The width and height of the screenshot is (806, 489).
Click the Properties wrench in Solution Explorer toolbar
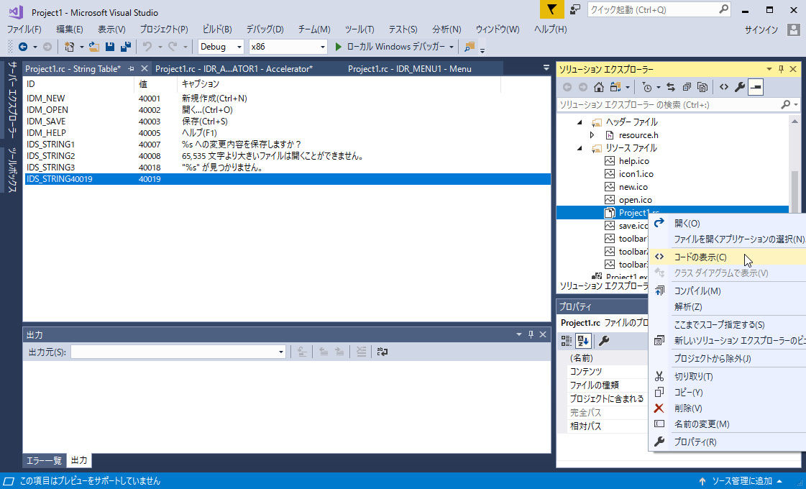pyautogui.click(x=740, y=88)
